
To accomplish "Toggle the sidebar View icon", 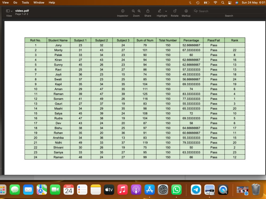I will (x=8, y=11).
